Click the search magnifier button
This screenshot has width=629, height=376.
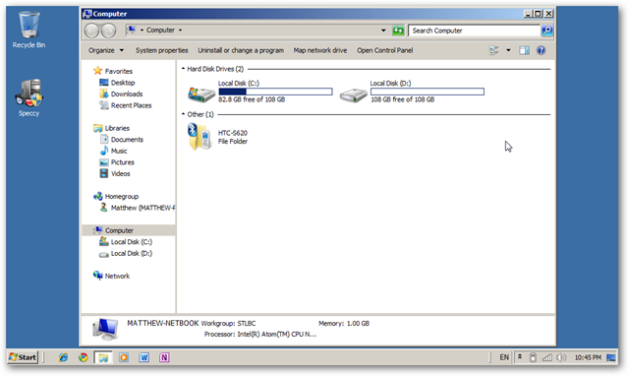(546, 31)
